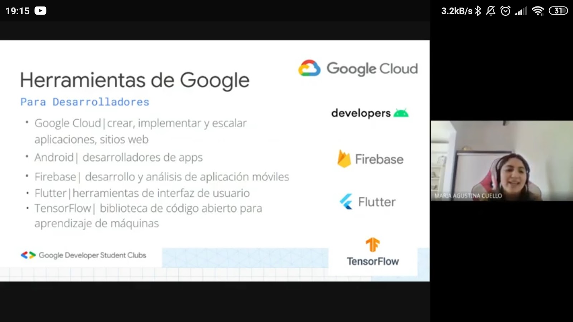Click the 'Flutter' logo wordmark
Image resolution: width=573 pixels, height=322 pixels.
(x=377, y=202)
